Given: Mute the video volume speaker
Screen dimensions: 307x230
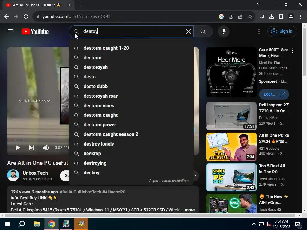Looking at the screenshot, I should click(46, 148).
